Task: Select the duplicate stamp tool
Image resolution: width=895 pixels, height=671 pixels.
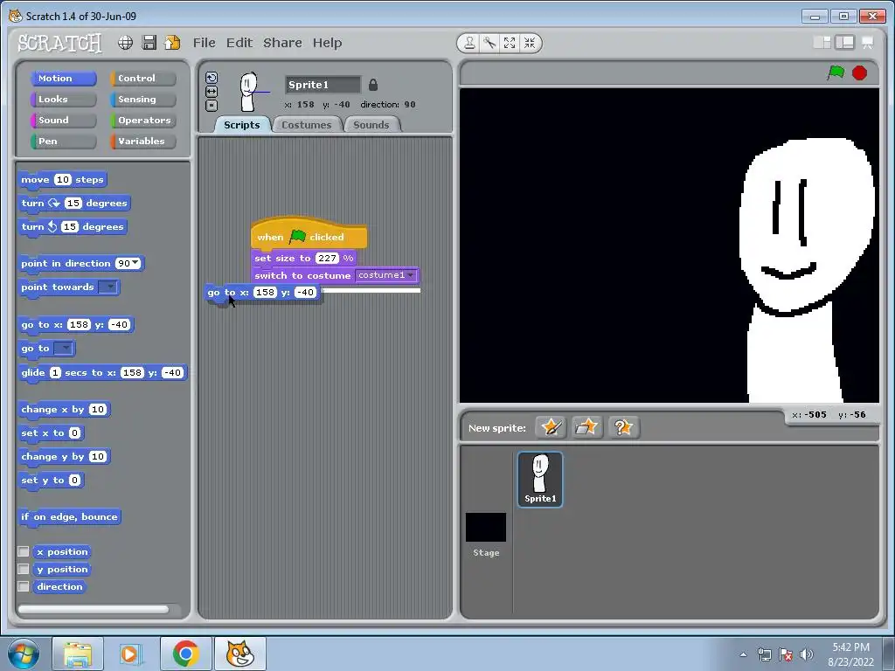Action: point(469,43)
